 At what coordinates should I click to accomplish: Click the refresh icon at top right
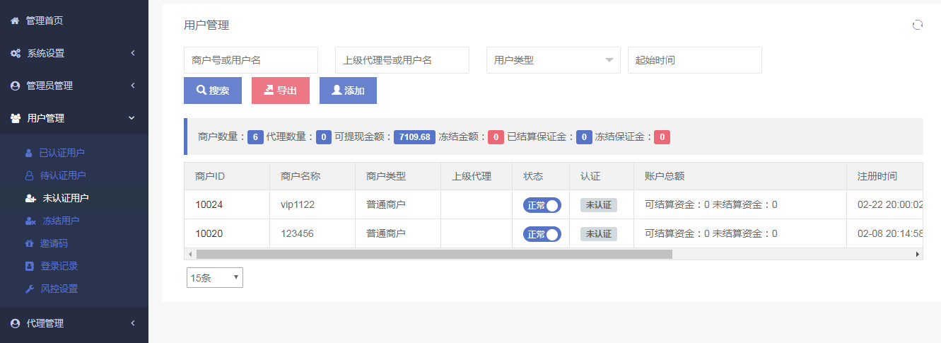[917, 25]
